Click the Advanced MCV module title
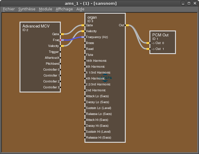Image resolution: width=199 pixels, height=154 pixels. (35, 26)
